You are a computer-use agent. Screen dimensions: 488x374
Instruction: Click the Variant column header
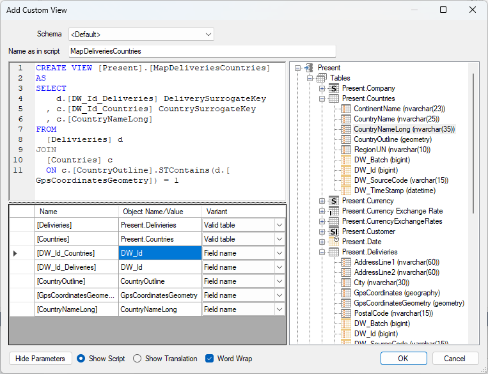coord(244,212)
